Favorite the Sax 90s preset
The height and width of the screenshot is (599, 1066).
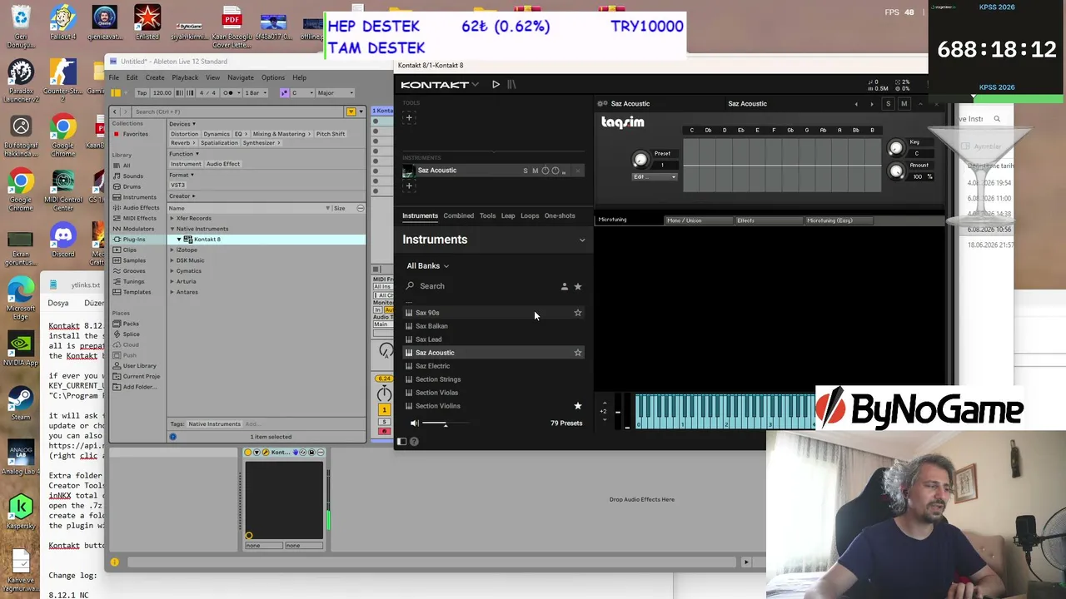tap(578, 313)
